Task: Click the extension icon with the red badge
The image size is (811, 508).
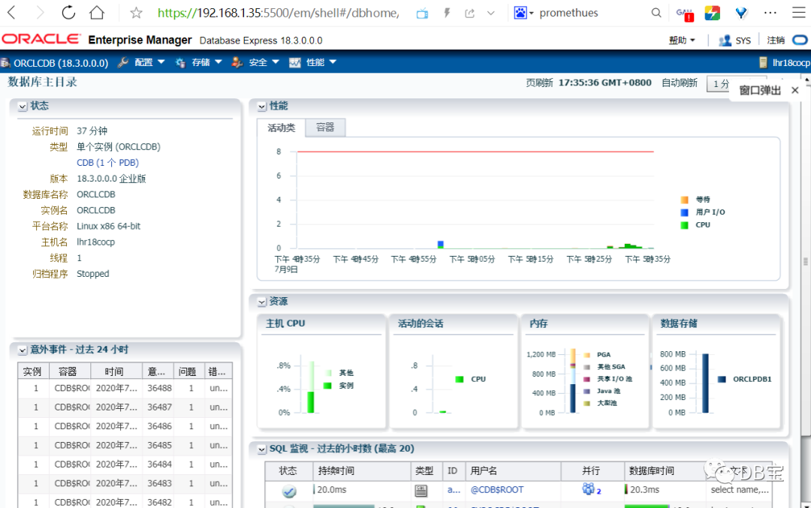Action: point(684,14)
